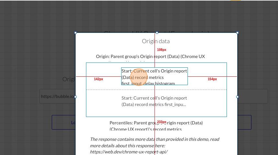The height and width of the screenshot is (155, 278).
Task: Click the popup's top-left resize handle
Action: tap(76, 33)
